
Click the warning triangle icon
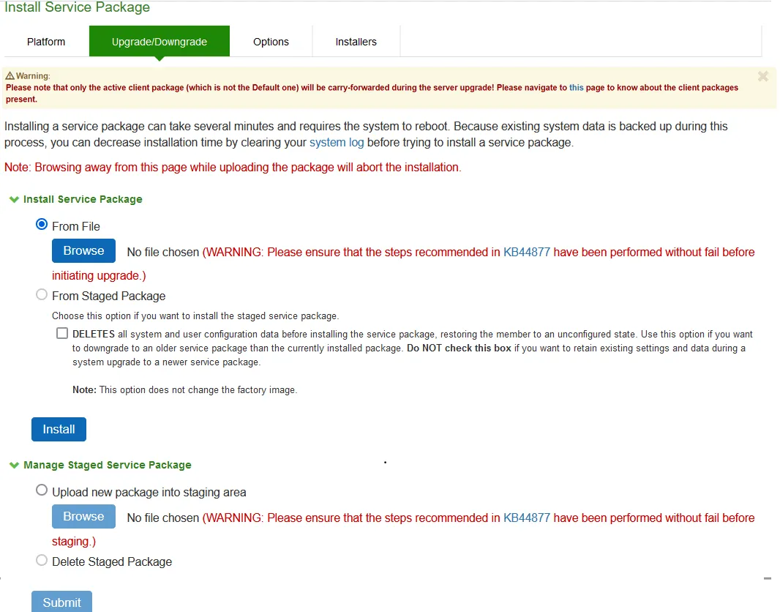pyautogui.click(x=10, y=75)
